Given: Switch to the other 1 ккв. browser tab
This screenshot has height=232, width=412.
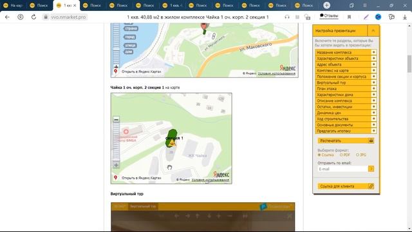Looking at the screenshot, I should (172, 5).
